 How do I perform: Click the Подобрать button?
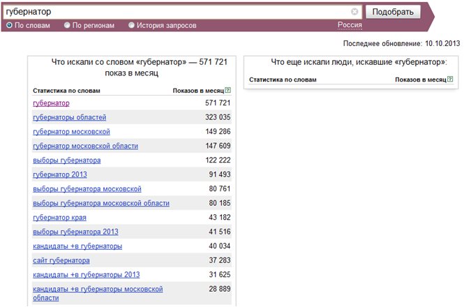coord(393,12)
